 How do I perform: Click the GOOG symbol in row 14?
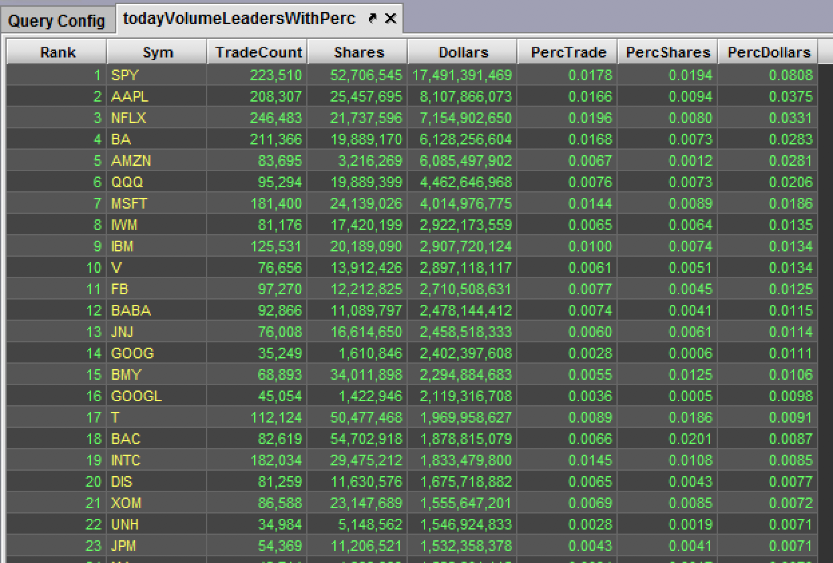pyautogui.click(x=157, y=353)
